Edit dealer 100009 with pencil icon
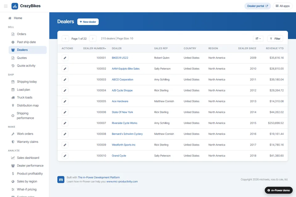Screen dimensions: 296x197 (x=65, y=145)
